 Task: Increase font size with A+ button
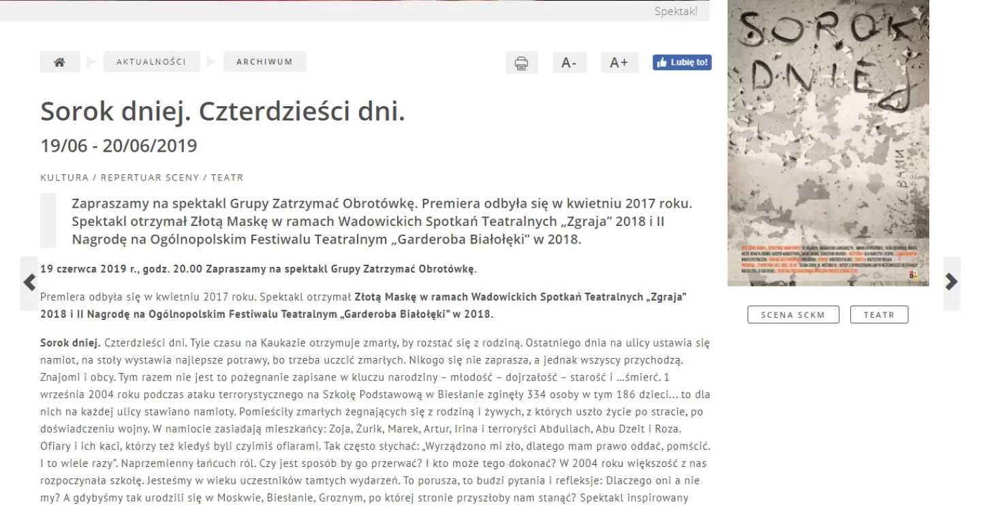(619, 63)
